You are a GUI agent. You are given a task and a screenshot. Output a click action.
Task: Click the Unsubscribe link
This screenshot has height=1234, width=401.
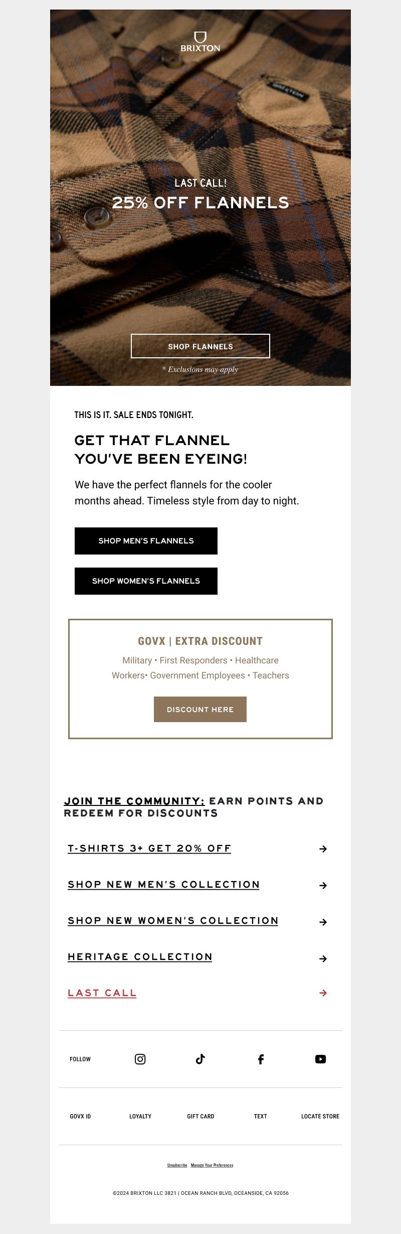177,1165
